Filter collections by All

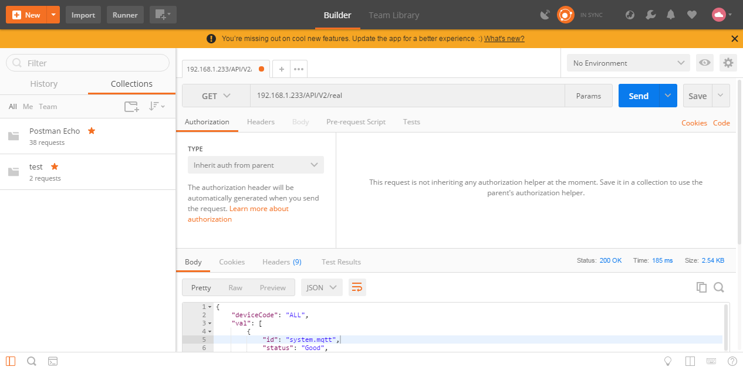click(x=13, y=107)
